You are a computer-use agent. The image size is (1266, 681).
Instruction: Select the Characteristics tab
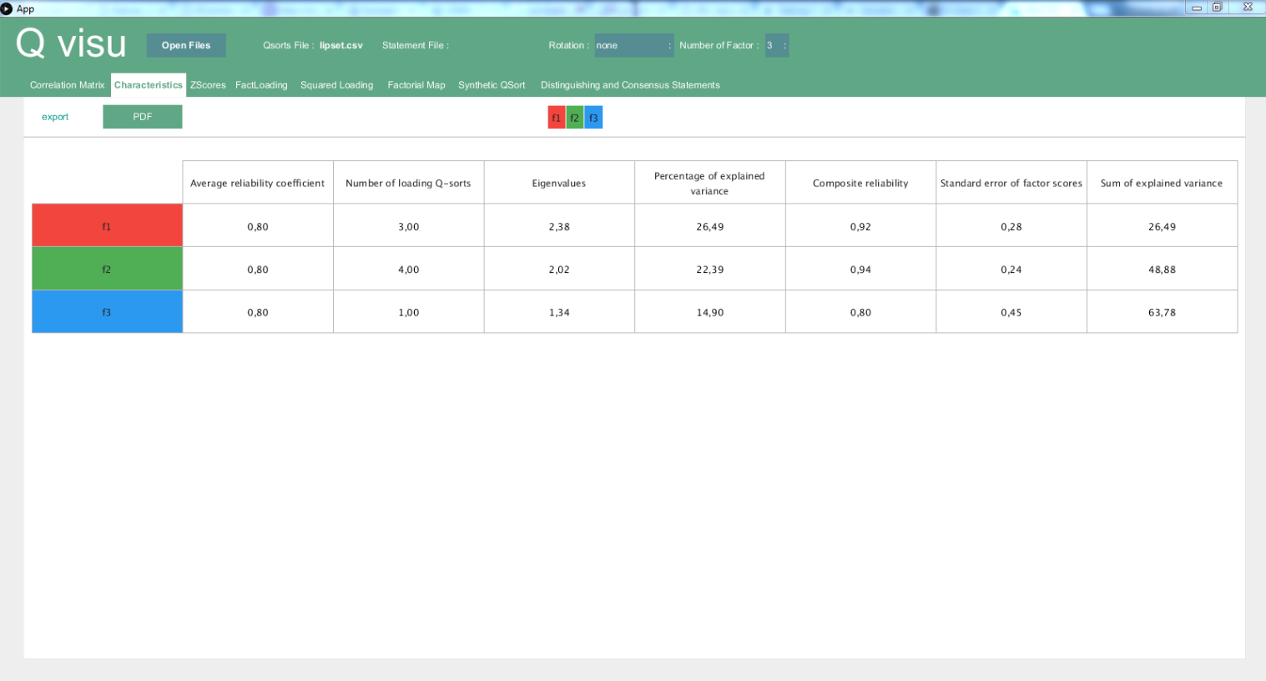tap(149, 85)
